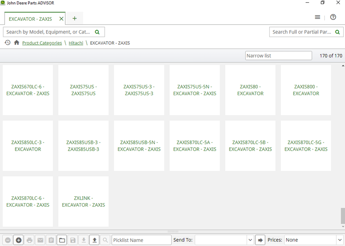Image resolution: width=345 pixels, height=246 pixels.
Task: Select the ZXLINK - EXCAVATOR - ZAXIS tile
Action: [83, 201]
